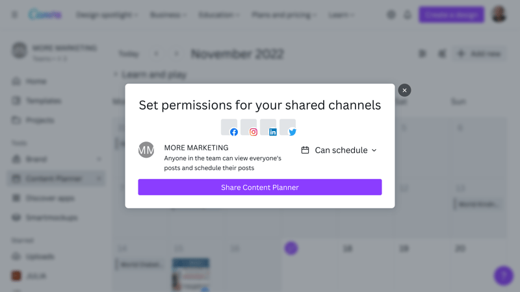Click the Create a design button
Screen dimensions: 520x292
451,14
